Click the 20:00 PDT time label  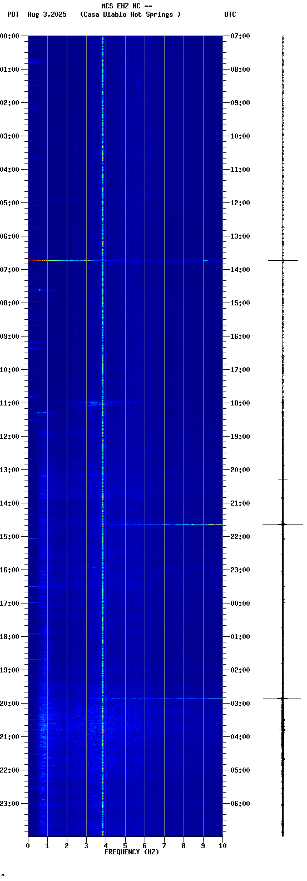point(9,703)
